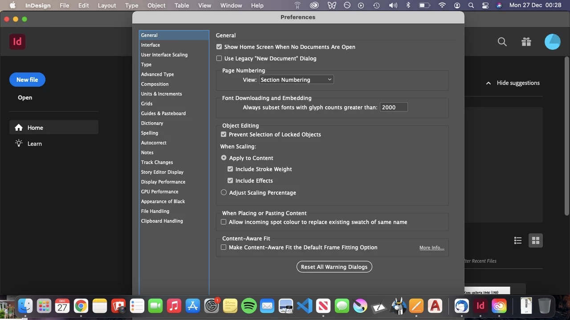Check Make Content-Aware Fit the default

point(224,247)
